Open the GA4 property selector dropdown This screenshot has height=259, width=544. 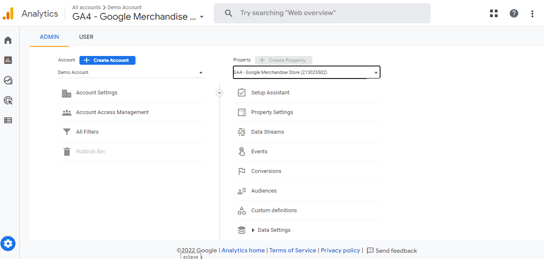pos(306,72)
